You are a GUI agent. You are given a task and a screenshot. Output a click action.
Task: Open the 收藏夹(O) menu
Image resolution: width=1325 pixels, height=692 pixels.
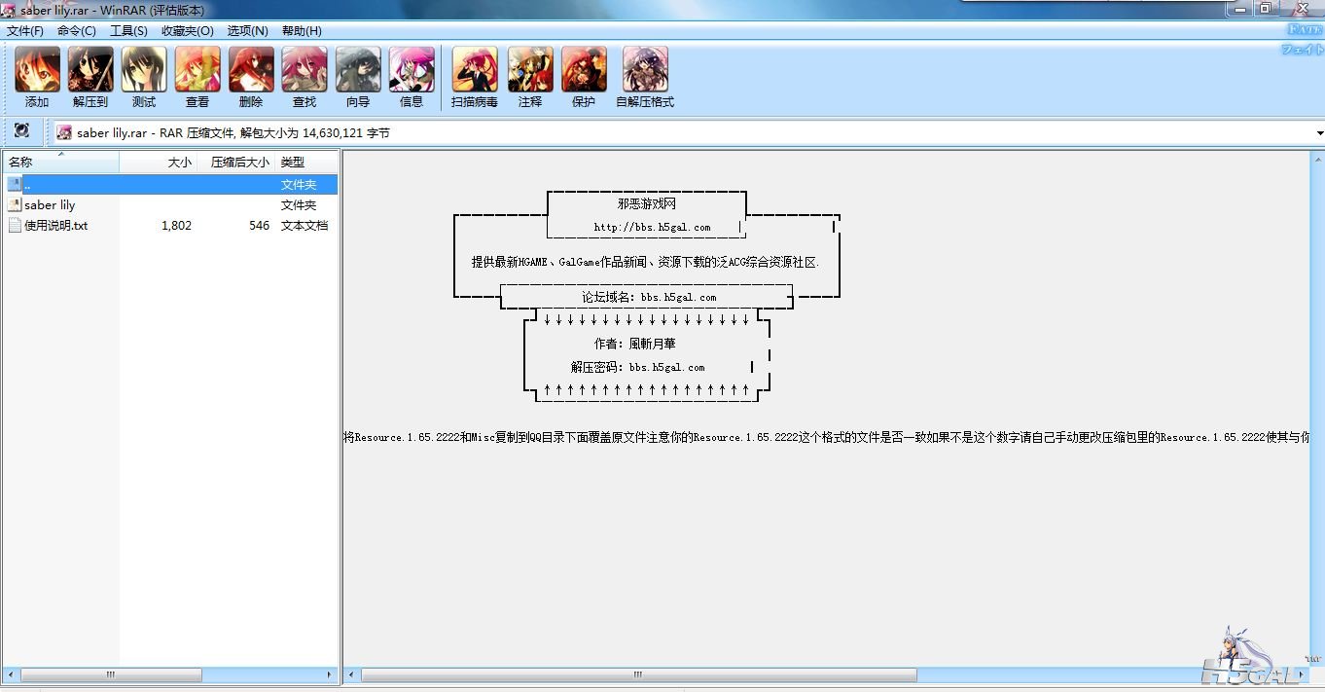click(188, 31)
